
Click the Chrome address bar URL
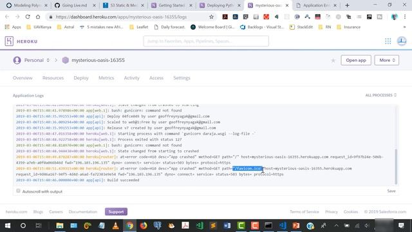pyautogui.click(x=121, y=17)
